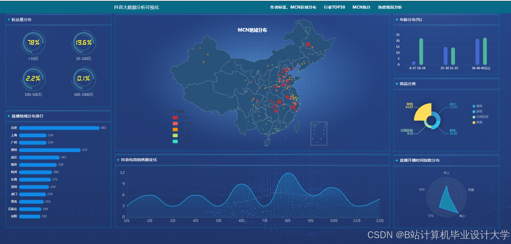Click the blue 36-40 age bar
This screenshot has height=244, width=511.
[x=477, y=52]
